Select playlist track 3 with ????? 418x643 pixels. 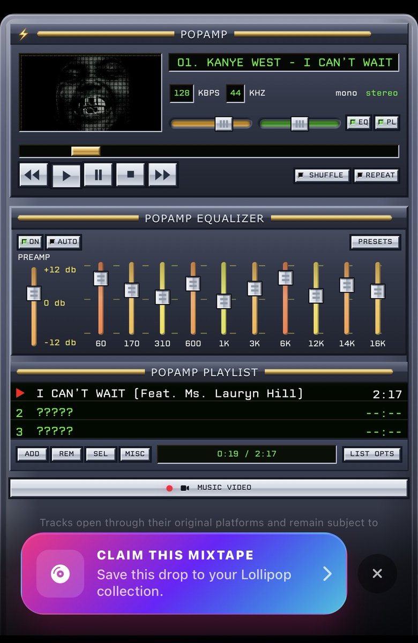click(209, 431)
